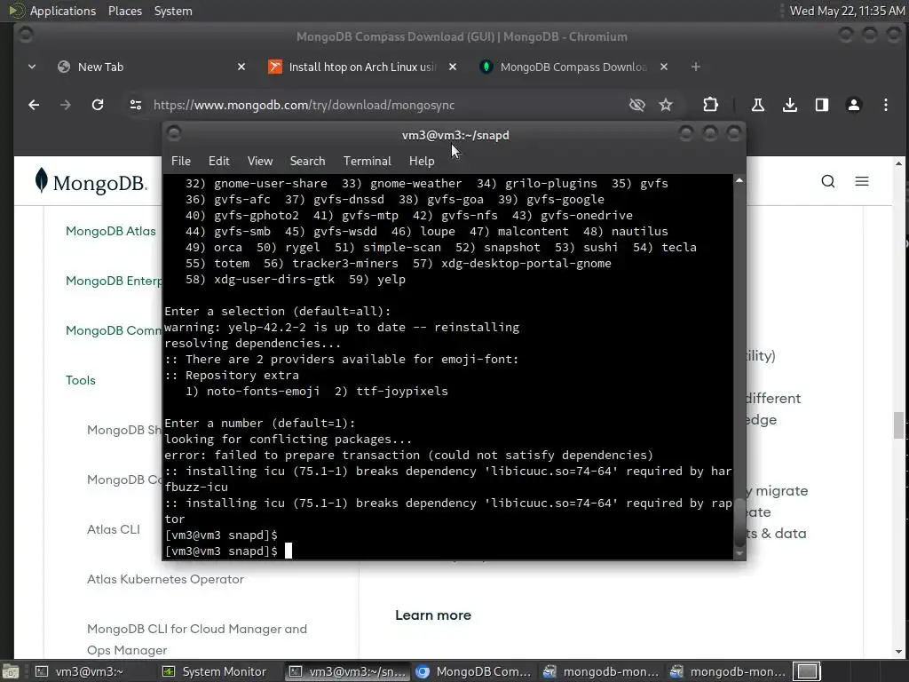
Task: Select the MongoDB Compass Download tab
Action: (573, 67)
